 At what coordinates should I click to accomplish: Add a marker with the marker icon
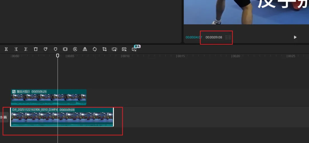[56, 49]
